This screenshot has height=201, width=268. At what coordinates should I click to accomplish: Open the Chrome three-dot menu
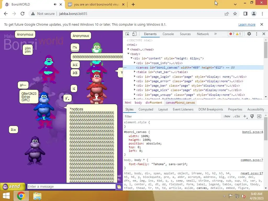tap(262, 14)
